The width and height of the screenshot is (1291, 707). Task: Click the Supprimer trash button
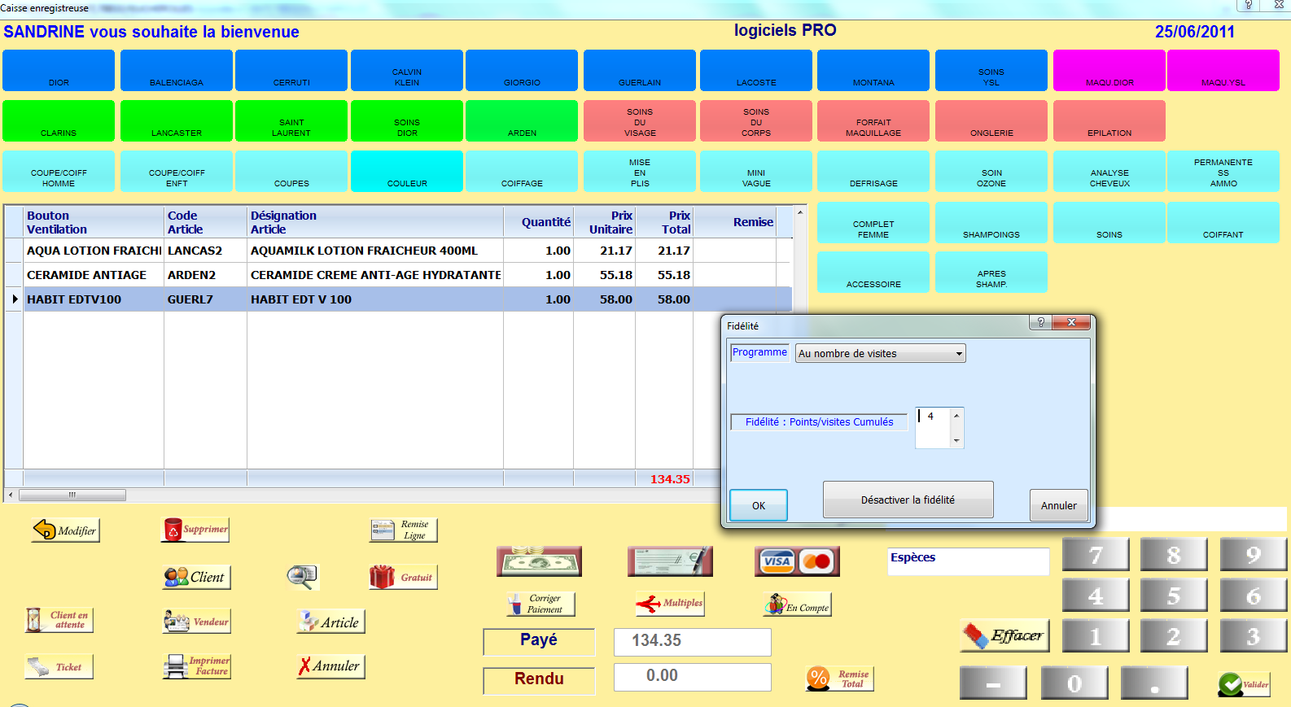pos(195,530)
